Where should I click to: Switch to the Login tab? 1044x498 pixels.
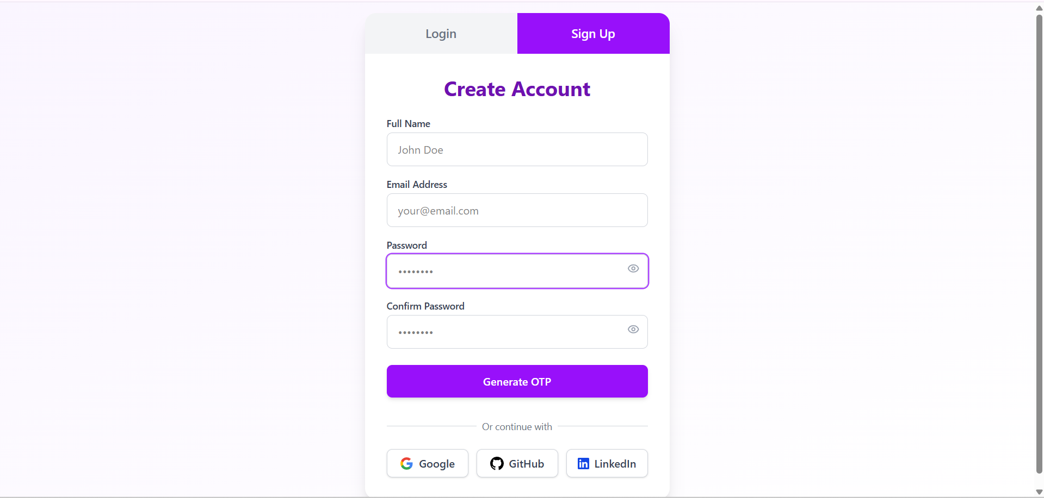pos(441,34)
